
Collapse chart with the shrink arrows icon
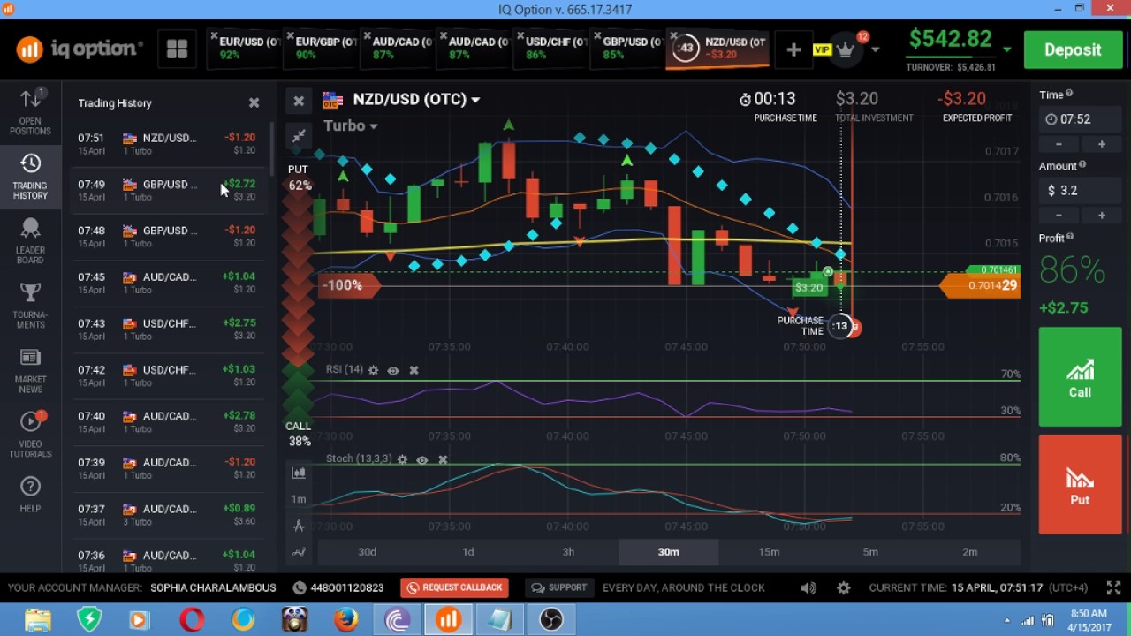299,135
